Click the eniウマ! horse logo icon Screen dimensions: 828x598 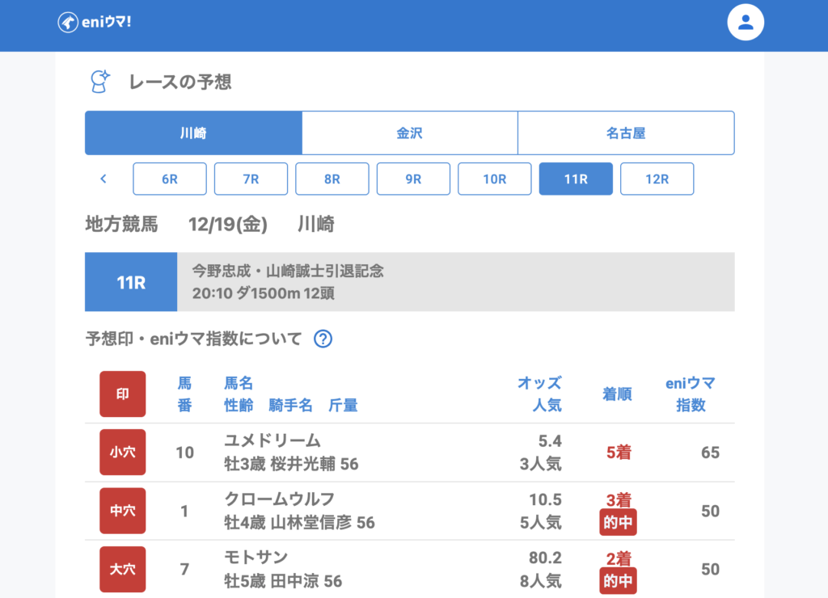tap(68, 23)
